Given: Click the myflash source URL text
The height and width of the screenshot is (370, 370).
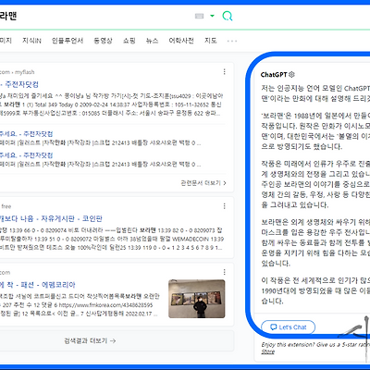Looking at the screenshot, I should [x=17, y=72].
